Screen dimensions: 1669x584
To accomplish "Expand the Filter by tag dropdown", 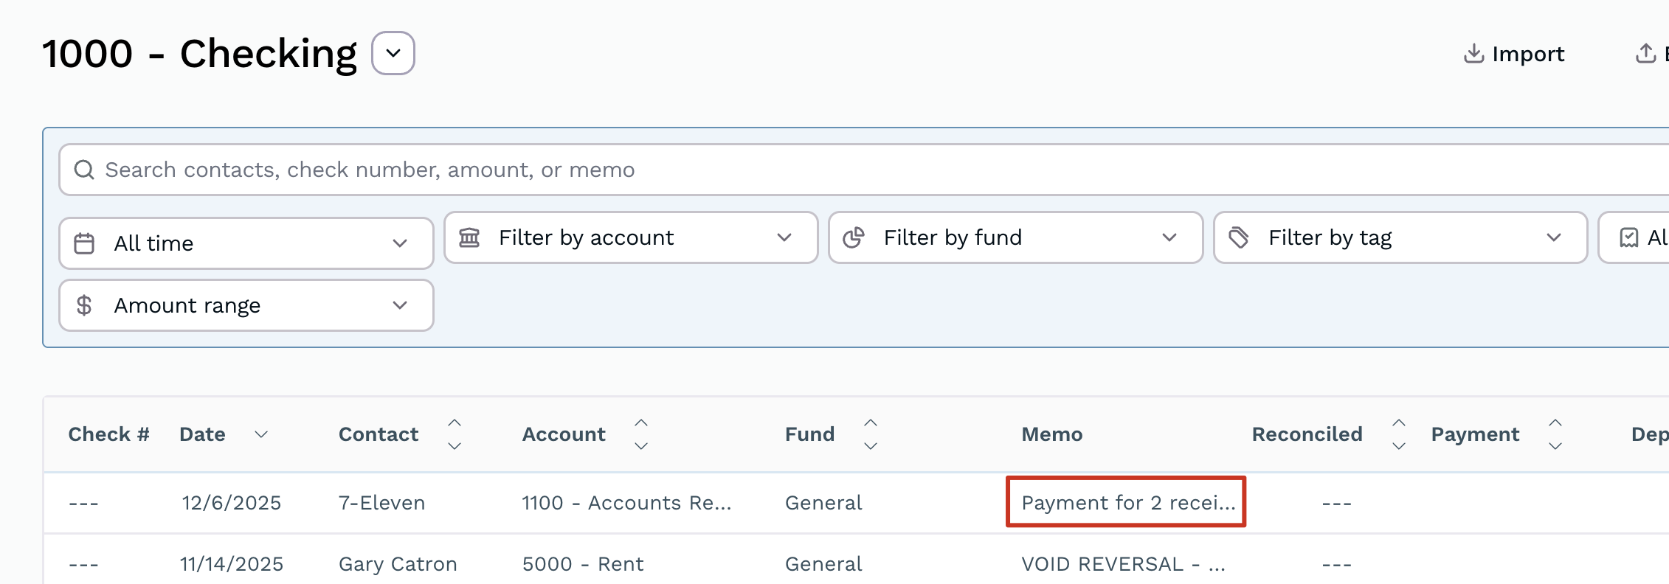I will click(x=1553, y=237).
